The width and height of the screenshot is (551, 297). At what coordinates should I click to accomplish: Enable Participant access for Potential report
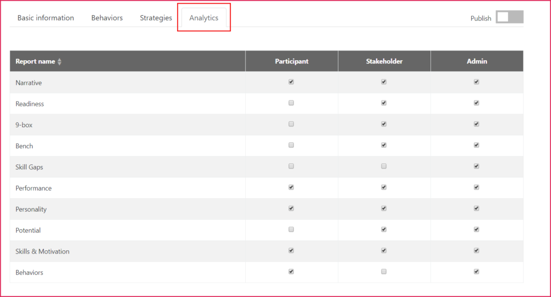point(291,229)
